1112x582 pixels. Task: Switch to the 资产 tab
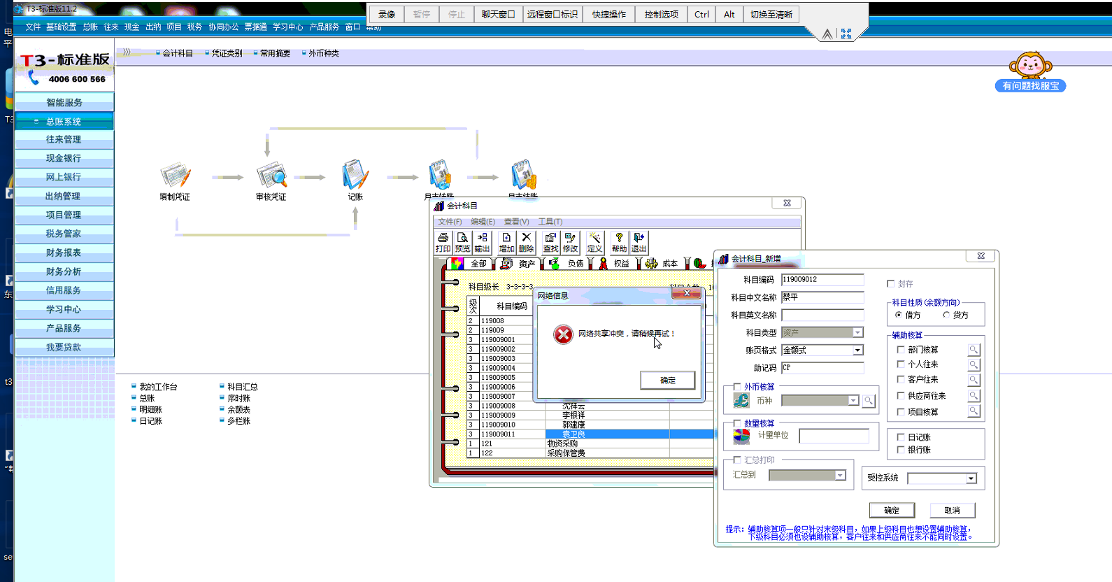(x=518, y=264)
